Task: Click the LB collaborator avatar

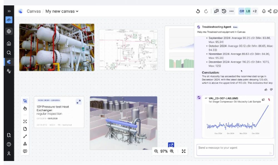Action: click(x=248, y=11)
